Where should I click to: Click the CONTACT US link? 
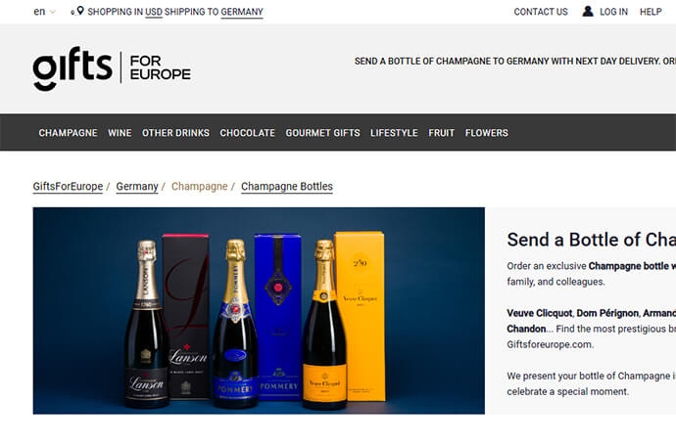tap(541, 12)
